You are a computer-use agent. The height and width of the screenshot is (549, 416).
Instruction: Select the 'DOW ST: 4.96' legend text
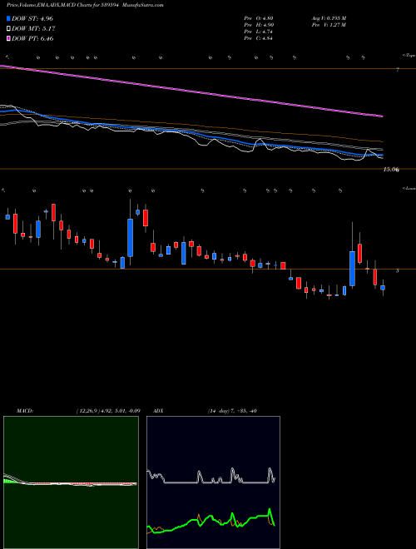[32, 18]
